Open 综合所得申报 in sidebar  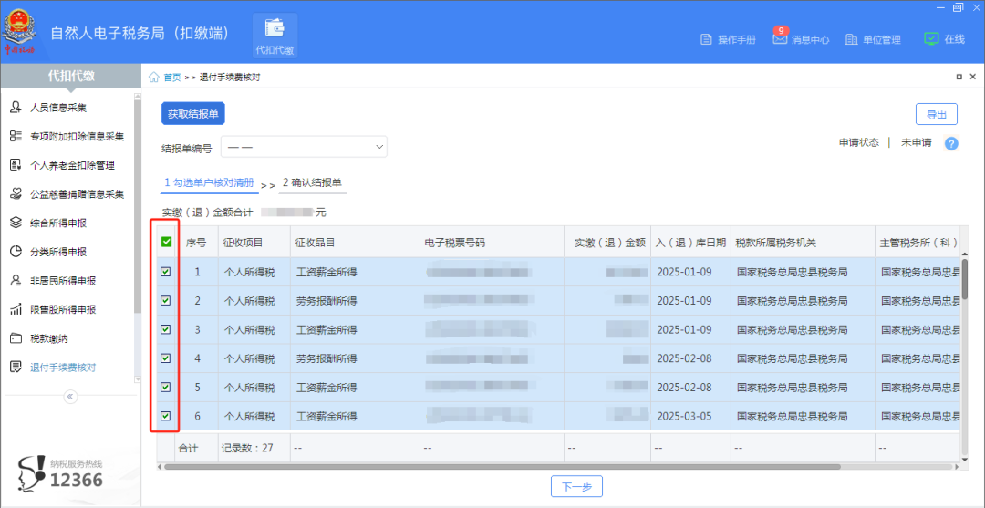point(58,223)
